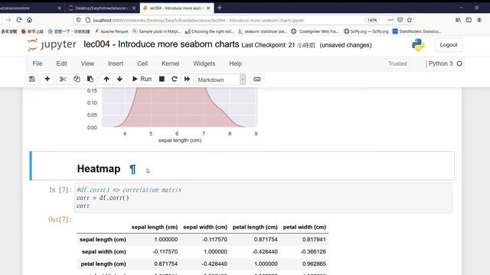Open a new browser tab
The image size is (490, 275).
(220, 8)
